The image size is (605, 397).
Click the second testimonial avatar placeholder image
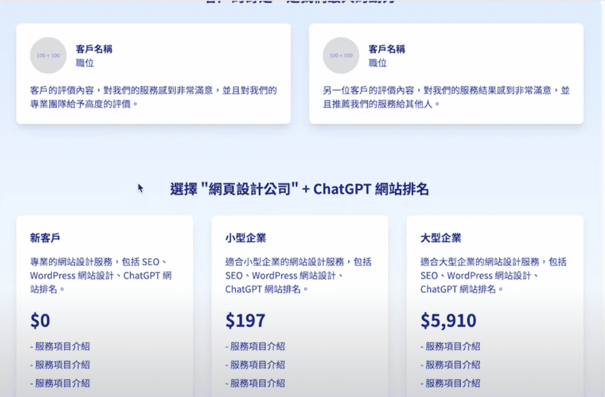pos(341,55)
